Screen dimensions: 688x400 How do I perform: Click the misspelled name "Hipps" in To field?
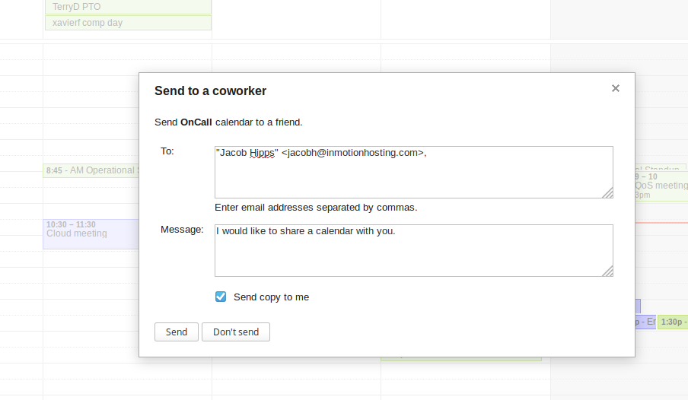pos(262,153)
